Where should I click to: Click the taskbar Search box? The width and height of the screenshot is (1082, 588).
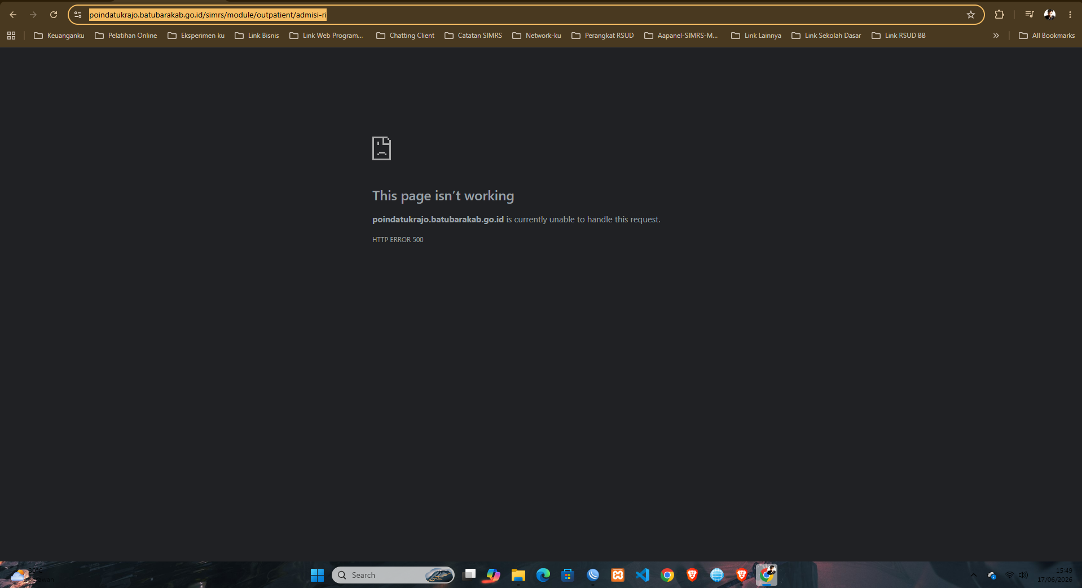click(393, 575)
